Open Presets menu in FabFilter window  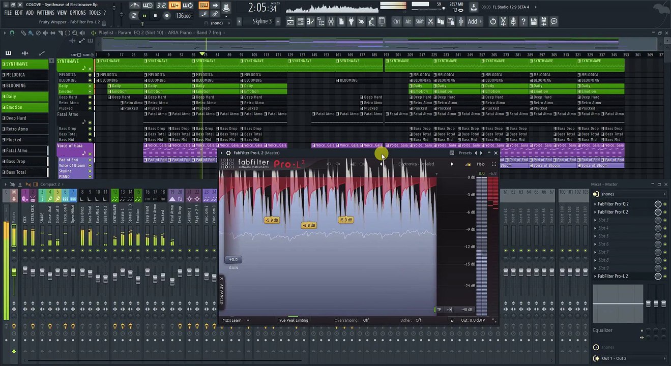point(465,153)
